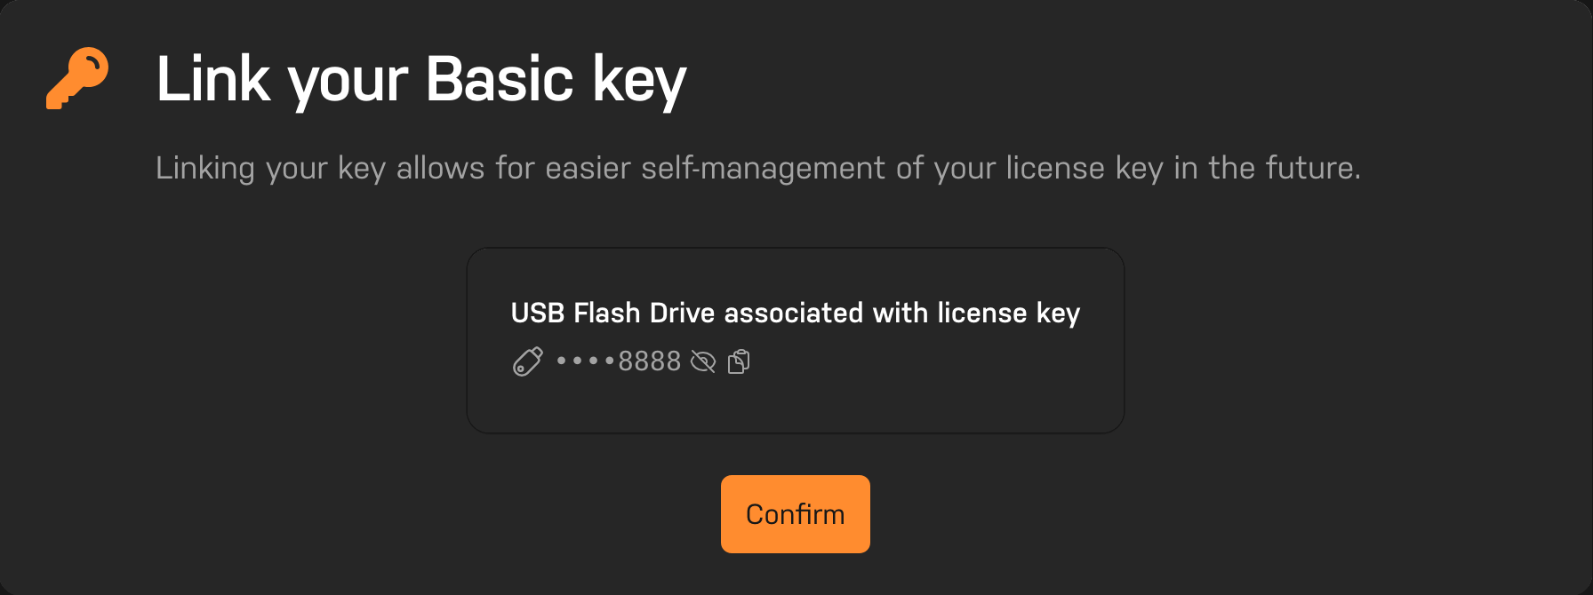Click the "USB Flash Drive associated with license key" label
The height and width of the screenshot is (595, 1593).
point(795,313)
